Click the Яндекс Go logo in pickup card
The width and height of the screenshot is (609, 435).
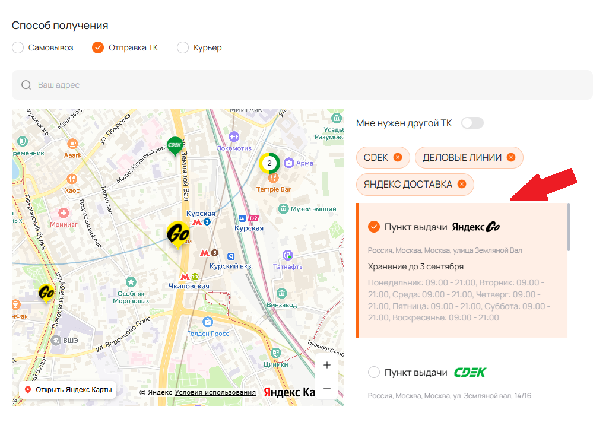click(x=476, y=227)
